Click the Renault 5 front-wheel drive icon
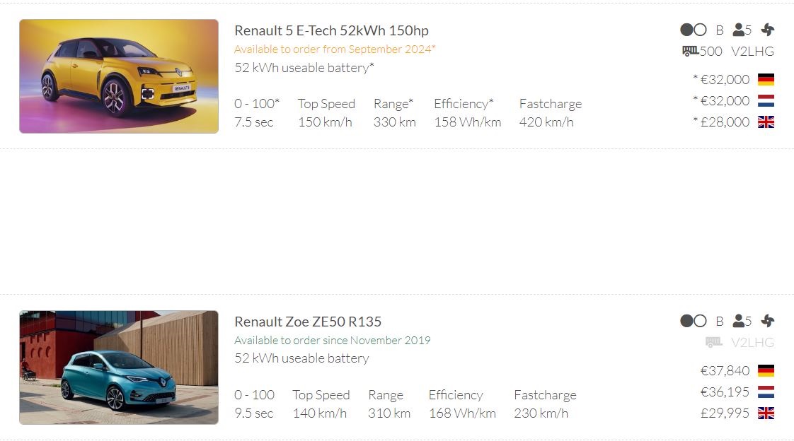The width and height of the screenshot is (794, 441). 693,30
